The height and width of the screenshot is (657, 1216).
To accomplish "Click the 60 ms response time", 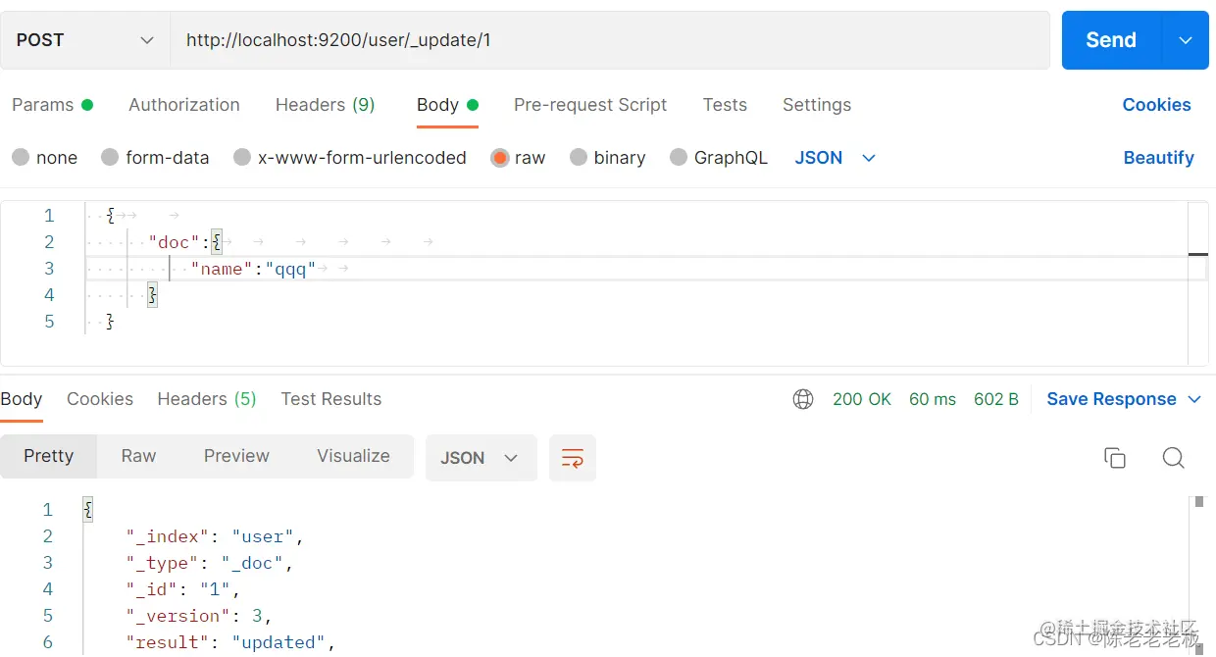I will tap(933, 399).
